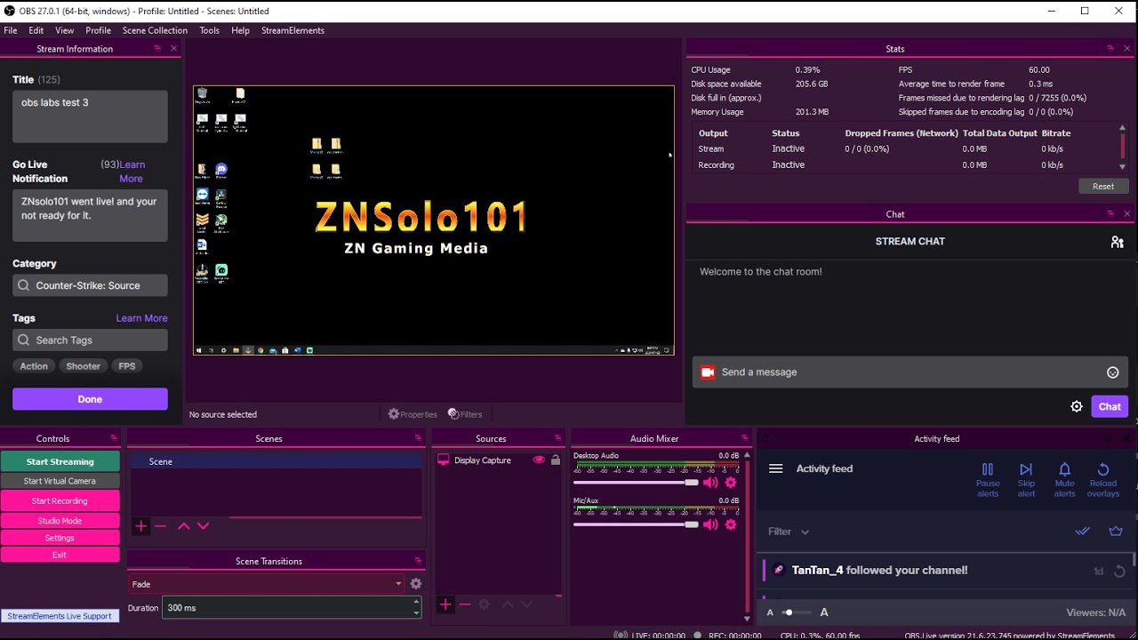Edit the stream Title text box
The width and height of the screenshot is (1138, 640).
[x=90, y=116]
